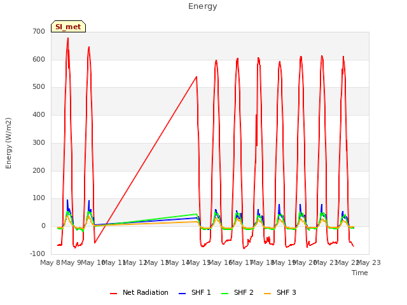Screen dimensions: 407x305
Task: Click the 600 y-axis tick label
Action: 39,59
